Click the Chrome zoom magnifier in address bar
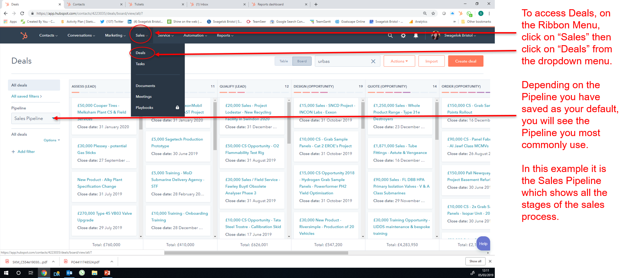 click(425, 13)
